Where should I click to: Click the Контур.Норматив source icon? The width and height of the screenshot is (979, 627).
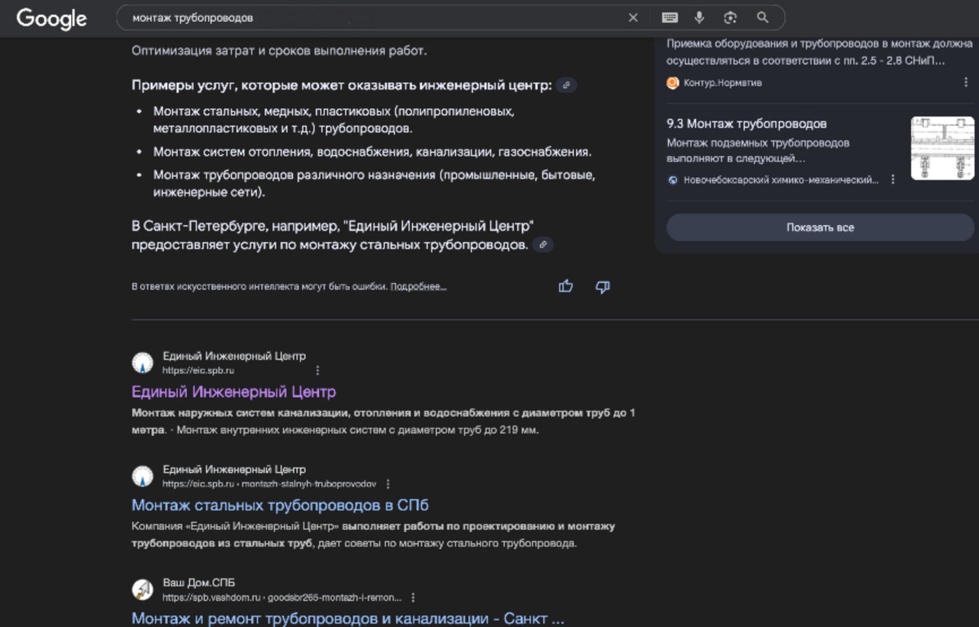(673, 82)
